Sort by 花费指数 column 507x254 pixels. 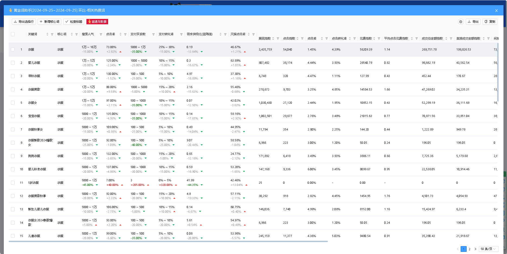pos(374,39)
